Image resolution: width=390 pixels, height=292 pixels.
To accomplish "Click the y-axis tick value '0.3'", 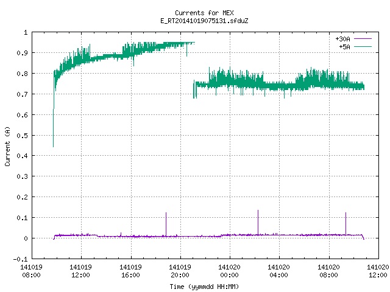I will click(x=22, y=176).
